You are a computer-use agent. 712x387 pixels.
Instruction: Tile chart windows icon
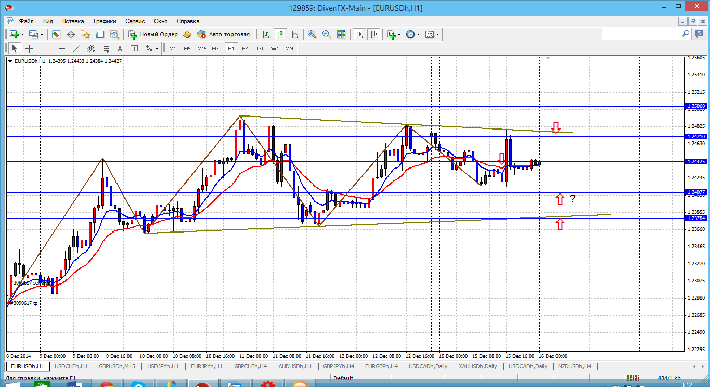(x=341, y=34)
